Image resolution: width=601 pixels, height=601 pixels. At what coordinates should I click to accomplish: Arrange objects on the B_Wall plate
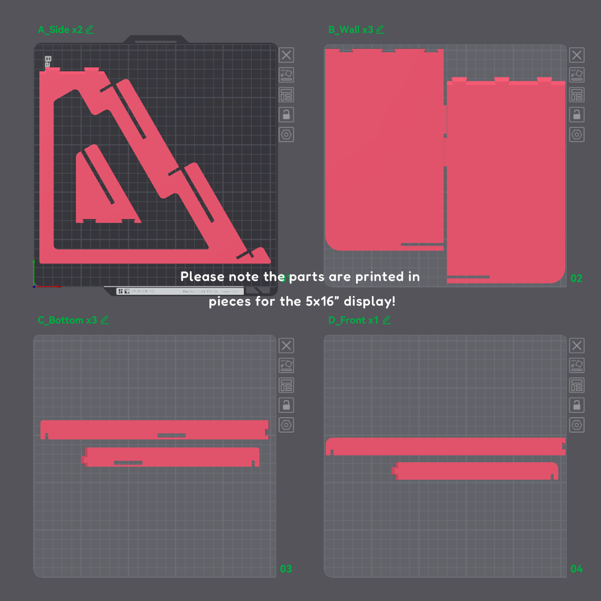[576, 95]
